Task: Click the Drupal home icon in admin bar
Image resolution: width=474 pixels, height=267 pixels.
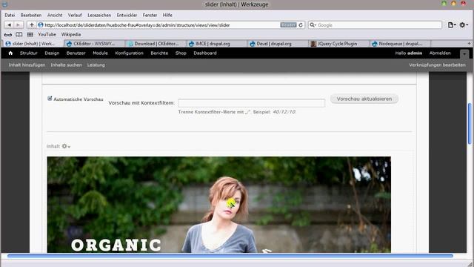Action: 10,53
